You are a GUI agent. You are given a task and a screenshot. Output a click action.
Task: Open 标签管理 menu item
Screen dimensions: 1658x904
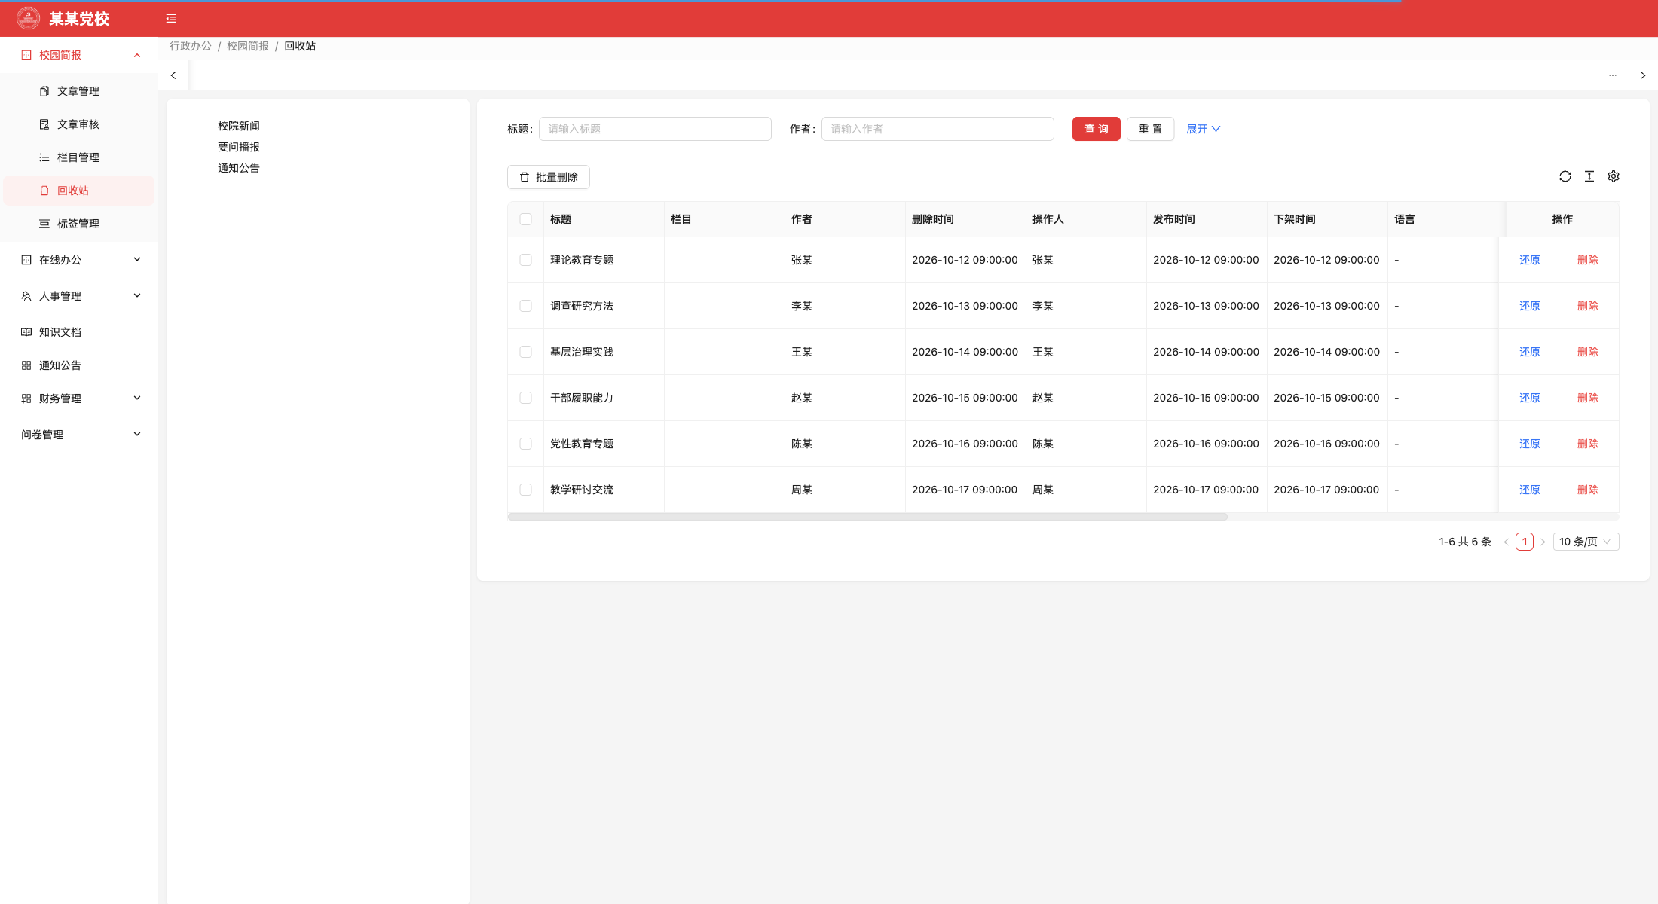point(79,224)
